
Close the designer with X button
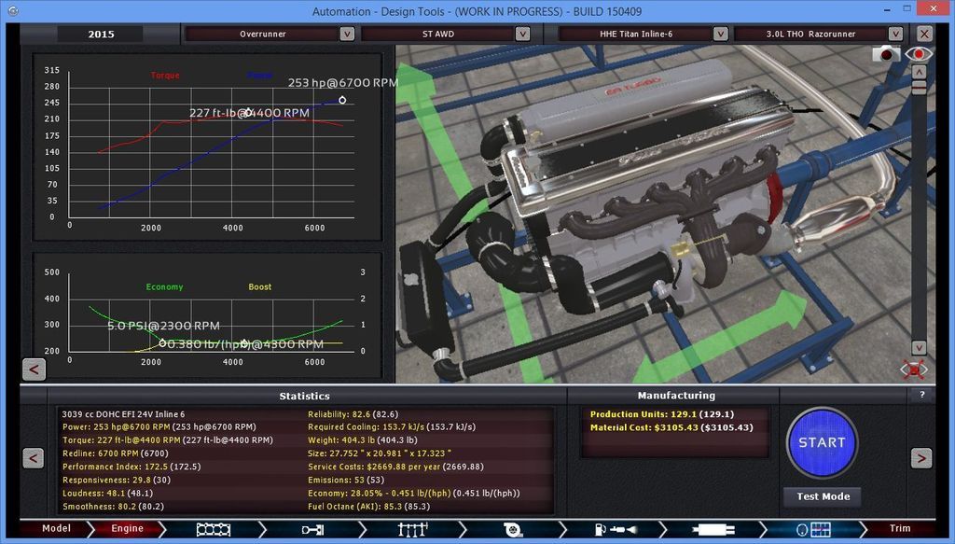point(924,35)
